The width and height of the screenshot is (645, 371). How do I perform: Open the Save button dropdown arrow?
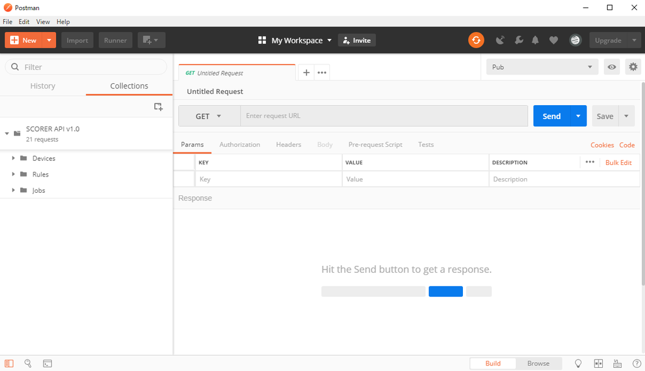626,116
